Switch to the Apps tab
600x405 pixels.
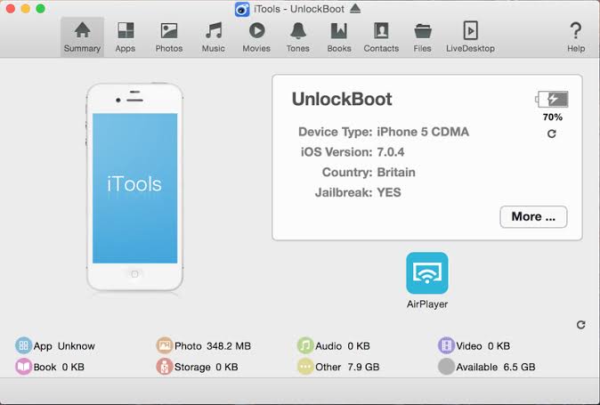126,37
